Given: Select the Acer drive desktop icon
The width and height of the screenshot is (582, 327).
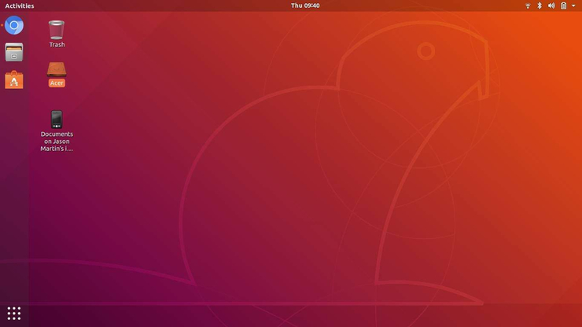Looking at the screenshot, I should point(57,69).
